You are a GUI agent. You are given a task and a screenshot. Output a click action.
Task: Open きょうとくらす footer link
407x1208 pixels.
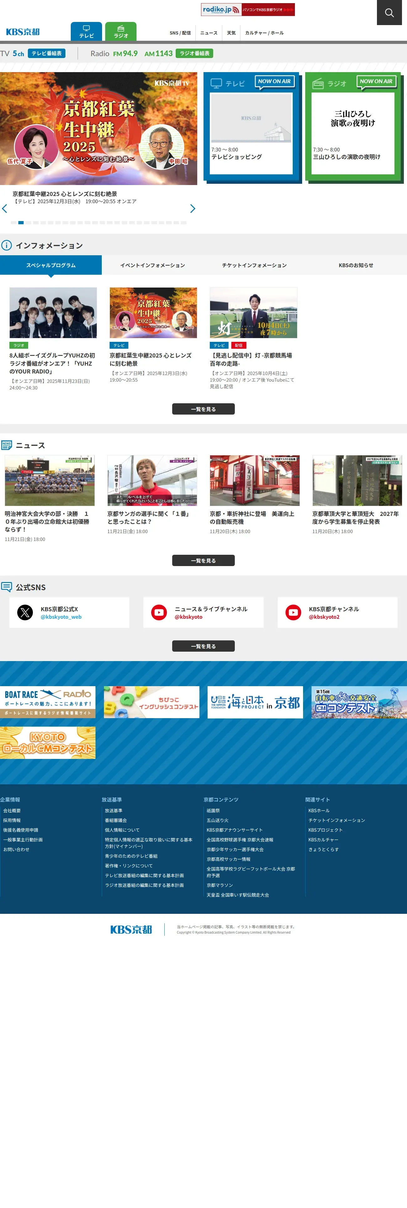tap(323, 849)
